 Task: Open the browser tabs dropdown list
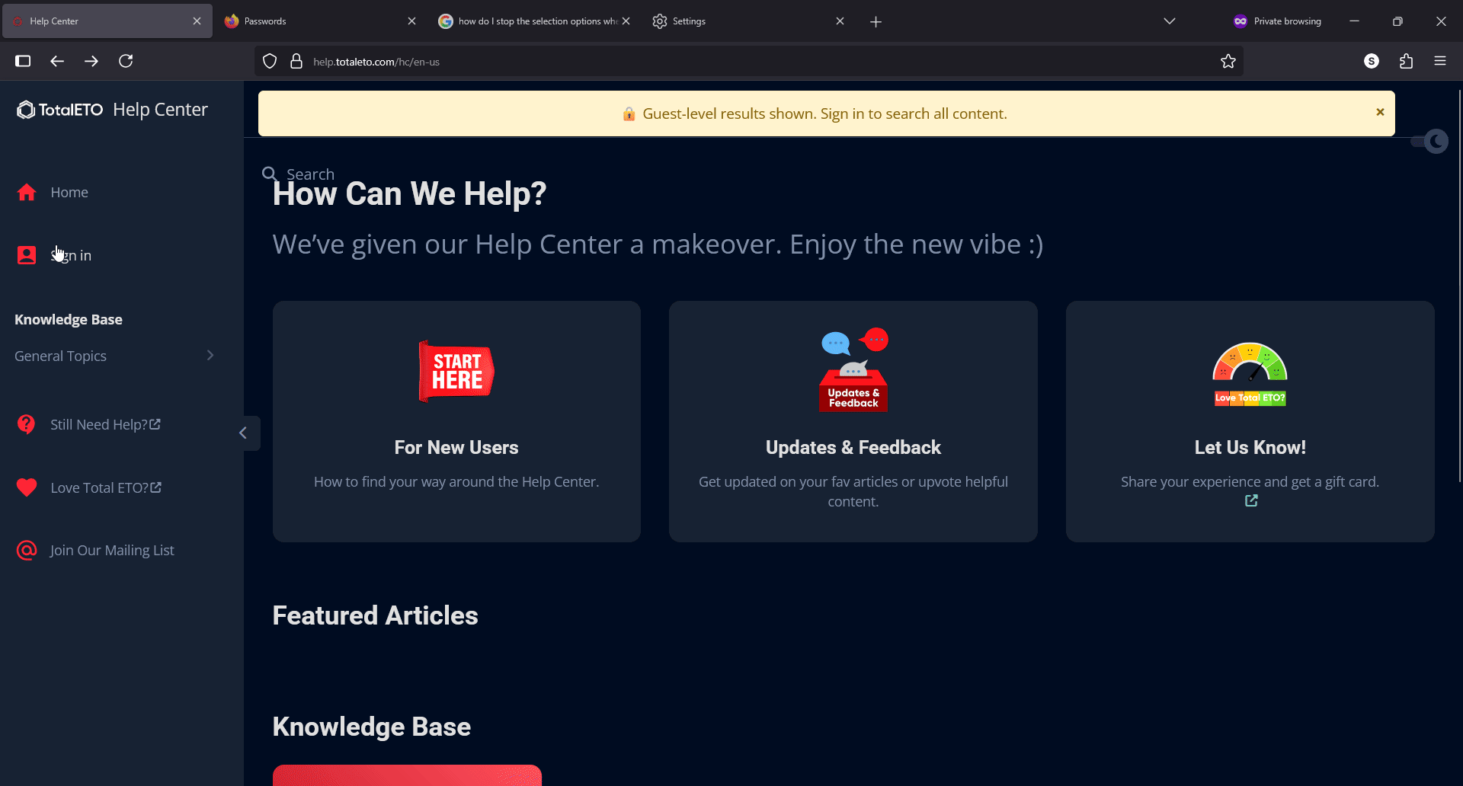click(x=1170, y=21)
